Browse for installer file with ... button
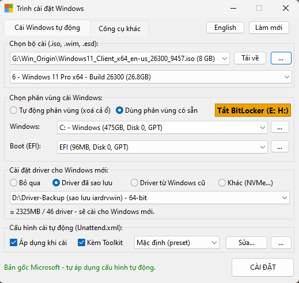299x283 pixels. (281, 58)
